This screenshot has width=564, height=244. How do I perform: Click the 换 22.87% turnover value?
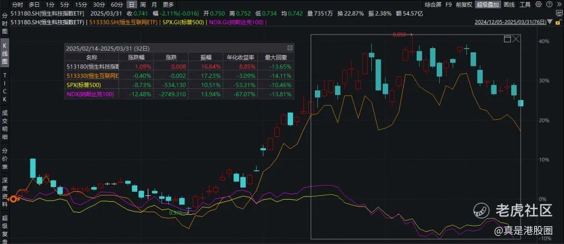[351, 13]
